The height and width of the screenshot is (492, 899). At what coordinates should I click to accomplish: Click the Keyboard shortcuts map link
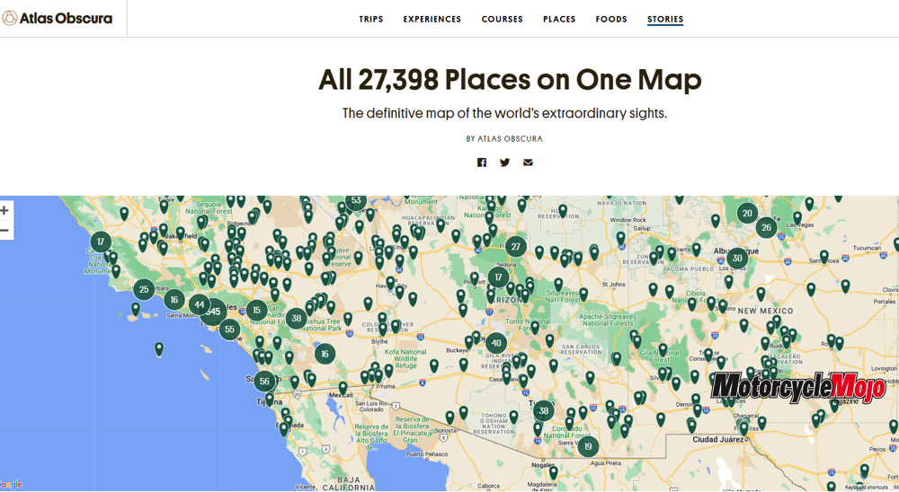[866, 487]
